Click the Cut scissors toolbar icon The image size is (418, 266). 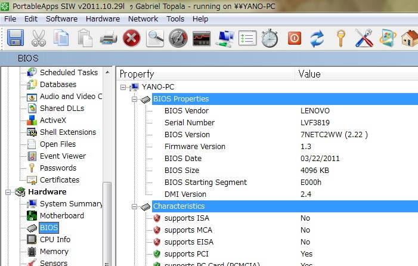[x=39, y=38]
